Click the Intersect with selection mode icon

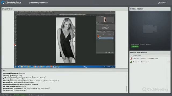(22, 13)
